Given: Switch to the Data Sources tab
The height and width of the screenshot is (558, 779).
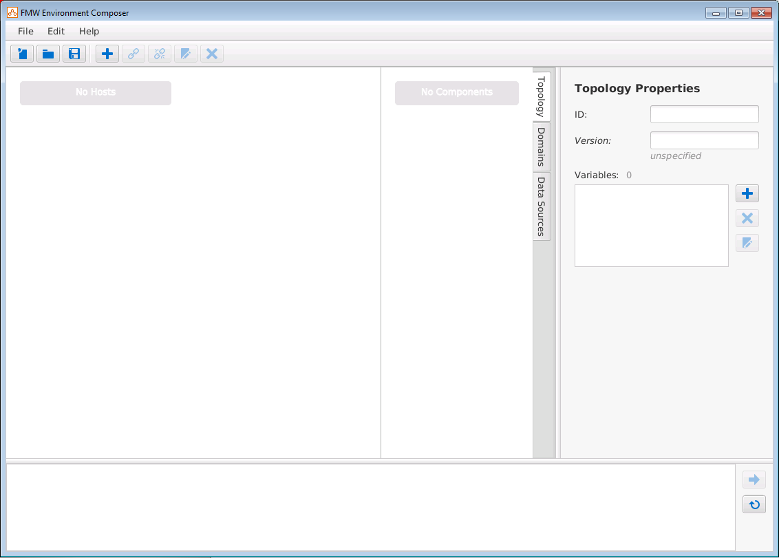Looking at the screenshot, I should pos(542,206).
